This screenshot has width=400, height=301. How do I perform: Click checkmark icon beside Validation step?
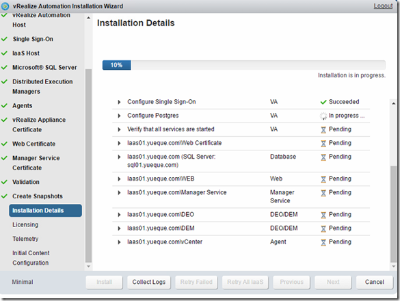(x=4, y=182)
